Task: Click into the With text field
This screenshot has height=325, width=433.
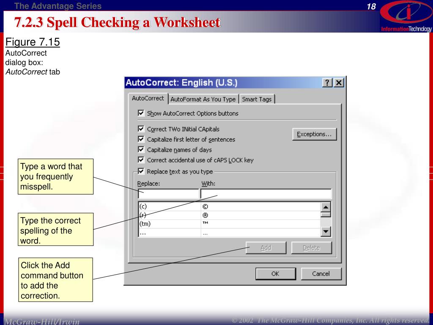Action: (x=266, y=194)
